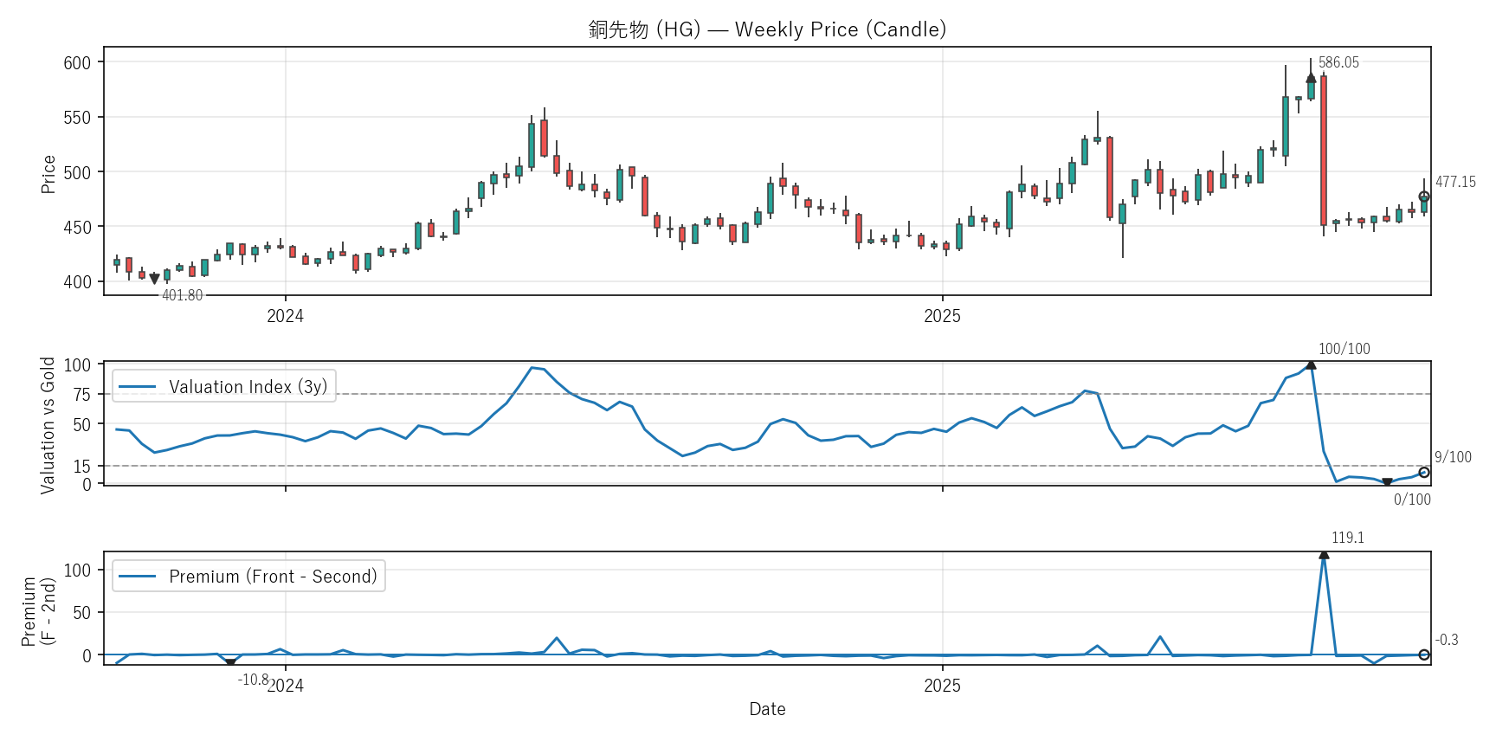
Task: Click the chart title 銅先物 (HG) Weekly Price
Action: [x=767, y=29]
